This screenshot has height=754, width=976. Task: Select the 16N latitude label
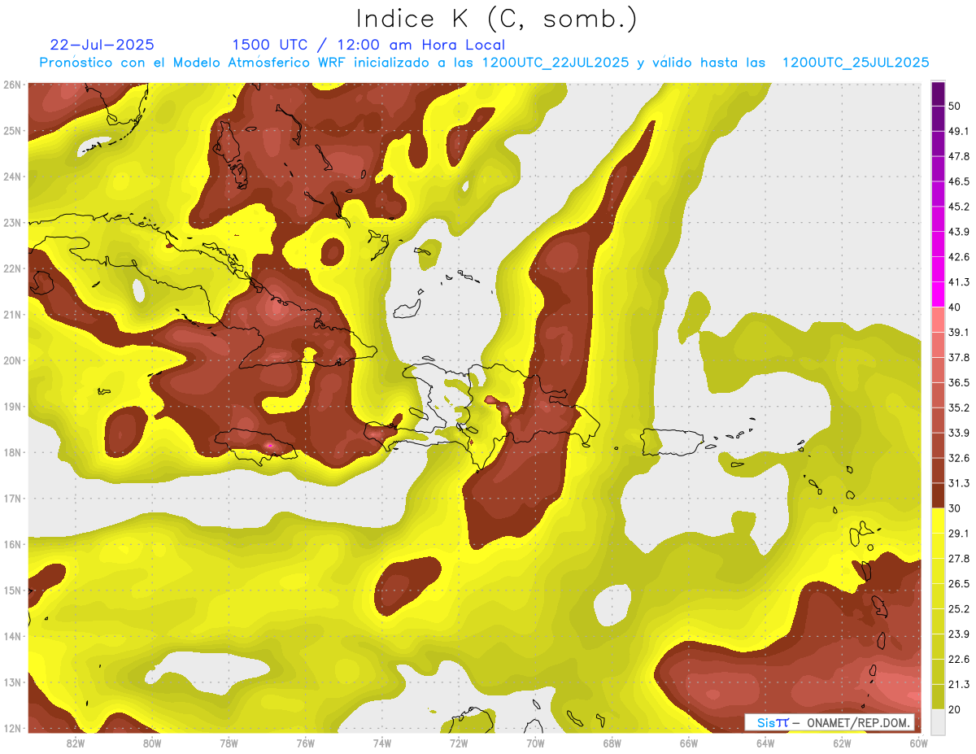(x=12, y=544)
